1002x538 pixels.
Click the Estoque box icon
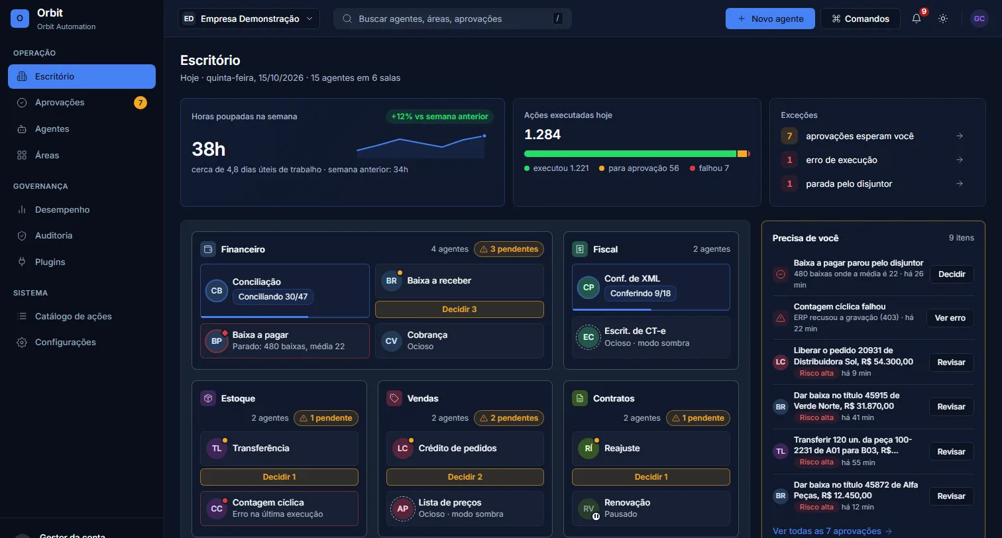click(208, 398)
